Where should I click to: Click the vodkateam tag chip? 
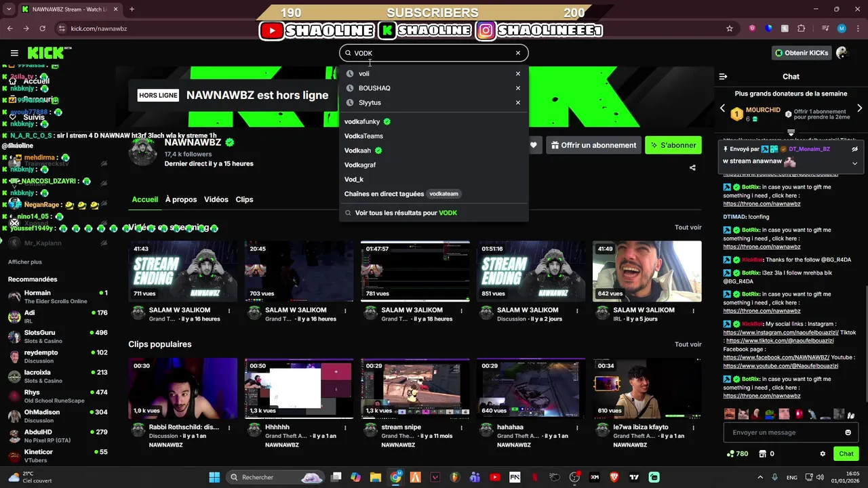(444, 194)
